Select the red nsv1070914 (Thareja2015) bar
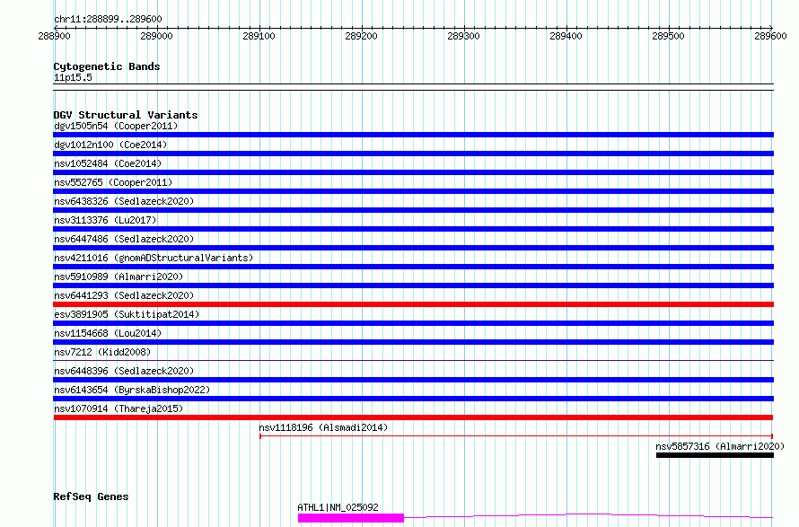This screenshot has height=527, width=799. 413,417
